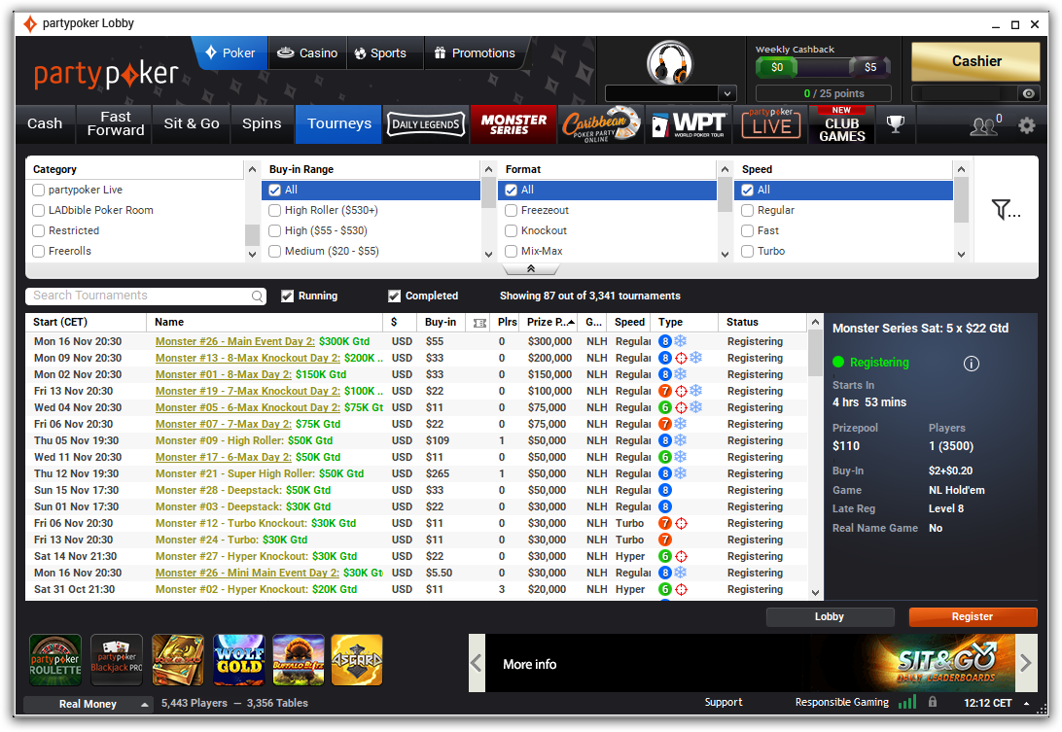Click the Search Tournaments input field
The width and height of the screenshot is (1062, 732).
(141, 296)
